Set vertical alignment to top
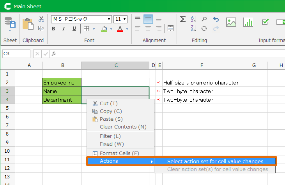This screenshot has width=285, height=185. point(138,18)
